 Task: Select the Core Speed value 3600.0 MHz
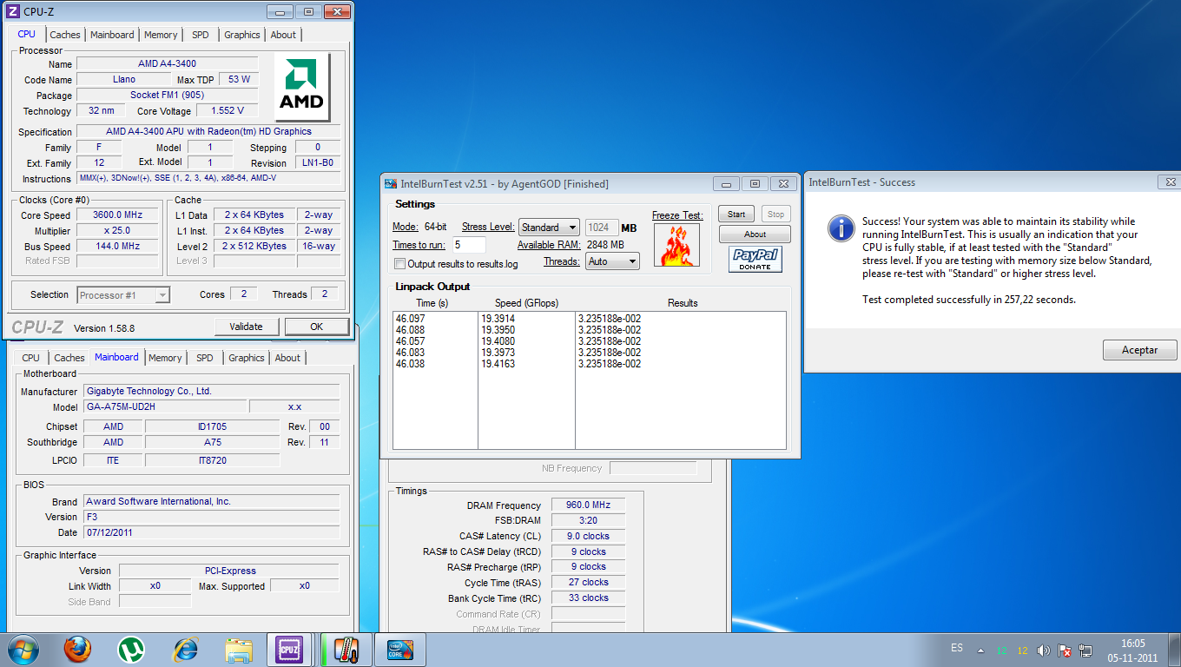tap(117, 215)
